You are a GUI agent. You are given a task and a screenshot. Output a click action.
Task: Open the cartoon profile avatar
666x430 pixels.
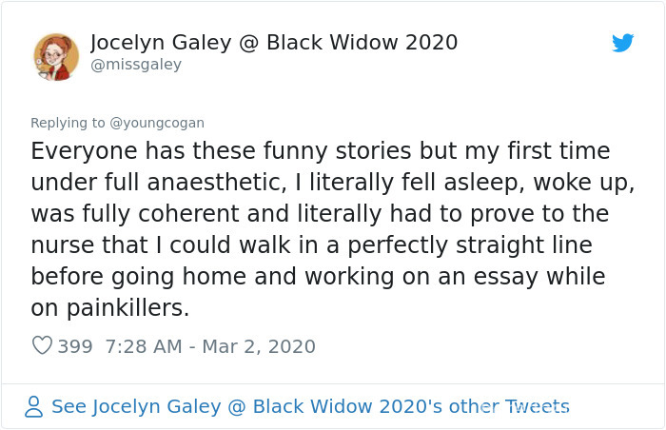pos(56,57)
